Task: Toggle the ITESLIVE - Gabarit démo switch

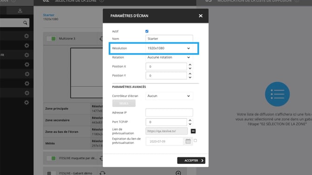Action: pyautogui.click(x=51, y=173)
